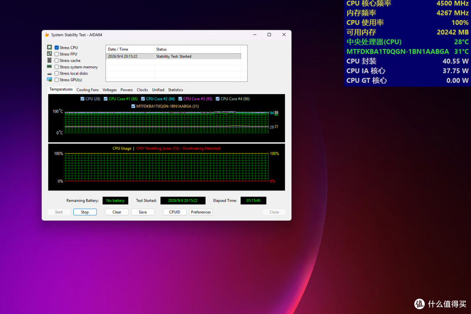
Task: Open the CPUID button
Action: 174,212
